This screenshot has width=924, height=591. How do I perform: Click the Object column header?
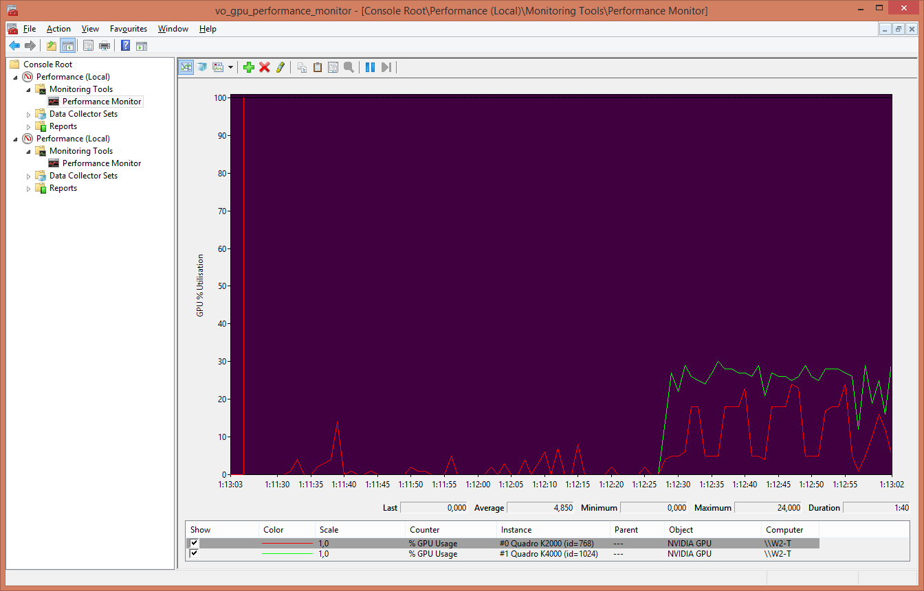[x=712, y=530]
